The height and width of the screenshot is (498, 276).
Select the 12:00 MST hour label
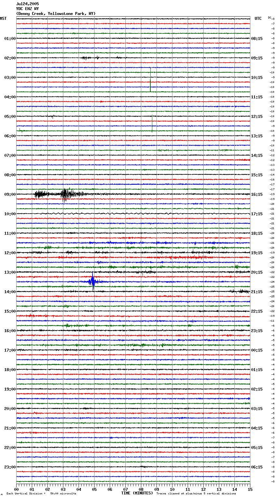10,253
